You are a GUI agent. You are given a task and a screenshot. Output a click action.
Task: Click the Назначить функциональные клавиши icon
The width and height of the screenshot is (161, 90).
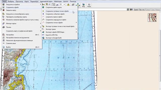4,40
